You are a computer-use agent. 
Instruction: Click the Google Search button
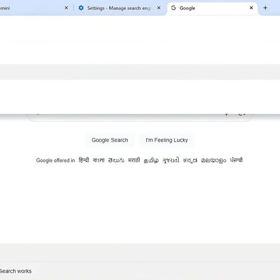[x=110, y=140]
